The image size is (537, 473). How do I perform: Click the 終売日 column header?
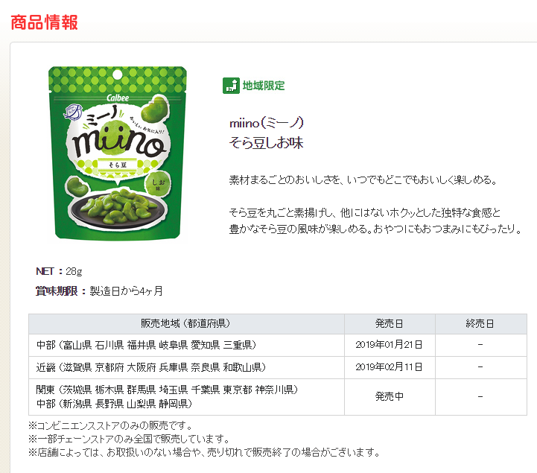(480, 324)
